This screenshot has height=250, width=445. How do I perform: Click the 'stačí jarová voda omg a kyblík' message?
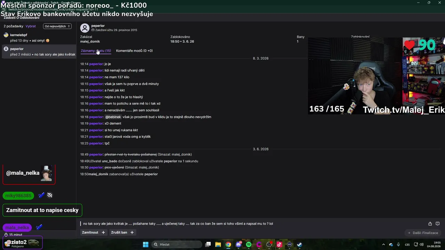(128, 136)
